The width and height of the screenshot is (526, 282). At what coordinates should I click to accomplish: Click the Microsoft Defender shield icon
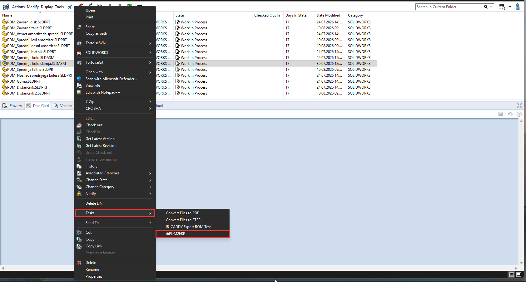[x=79, y=79]
